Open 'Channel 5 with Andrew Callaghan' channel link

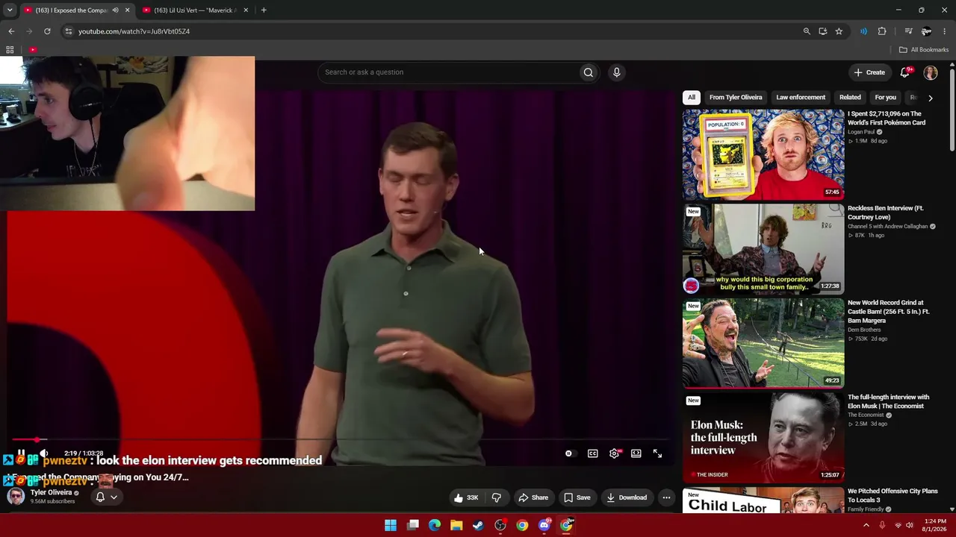point(887,227)
